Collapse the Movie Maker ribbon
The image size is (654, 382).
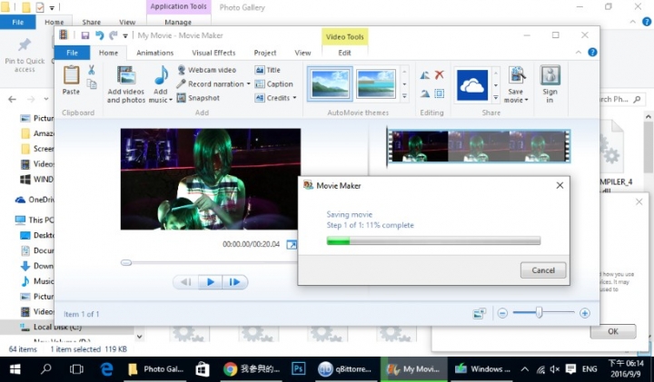tap(579, 53)
